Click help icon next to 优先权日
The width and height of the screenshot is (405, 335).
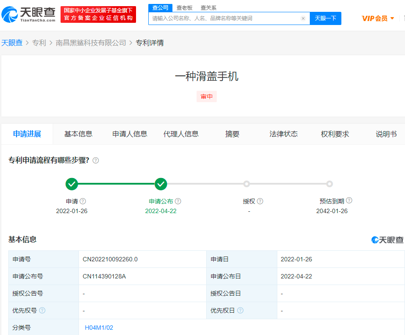pos(240,310)
